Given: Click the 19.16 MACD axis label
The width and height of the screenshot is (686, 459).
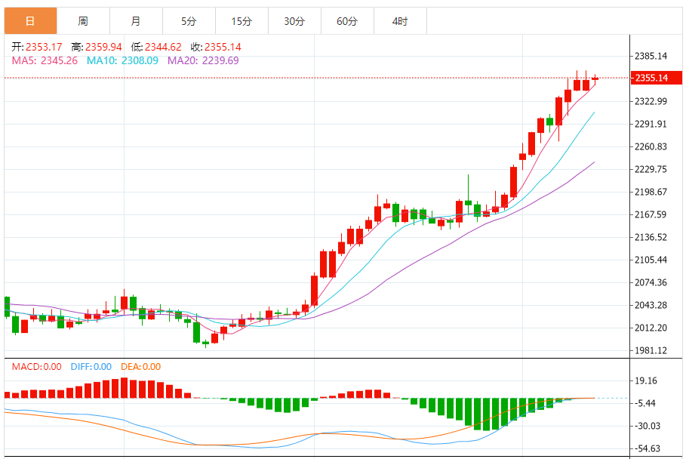Looking at the screenshot, I should coord(646,380).
